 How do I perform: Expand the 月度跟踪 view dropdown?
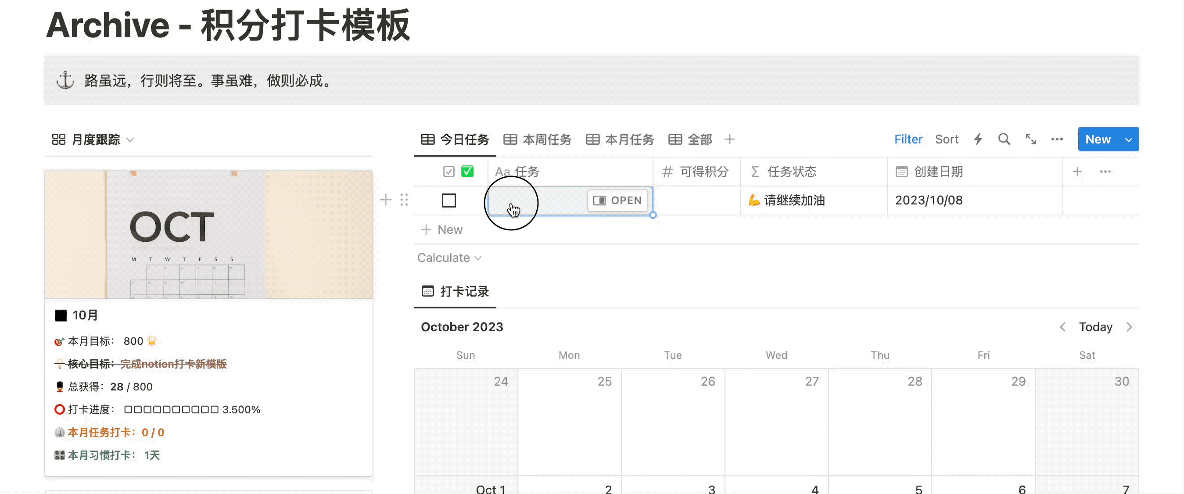130,139
